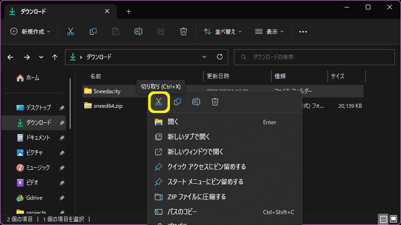Sort by 更新日時 column header
The width and height of the screenshot is (401, 225).
pos(218,76)
